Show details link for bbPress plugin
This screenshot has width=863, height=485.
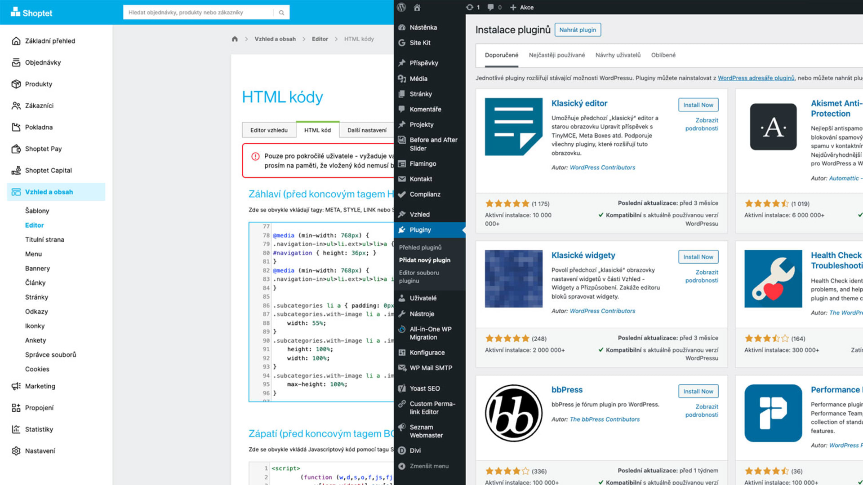702,410
